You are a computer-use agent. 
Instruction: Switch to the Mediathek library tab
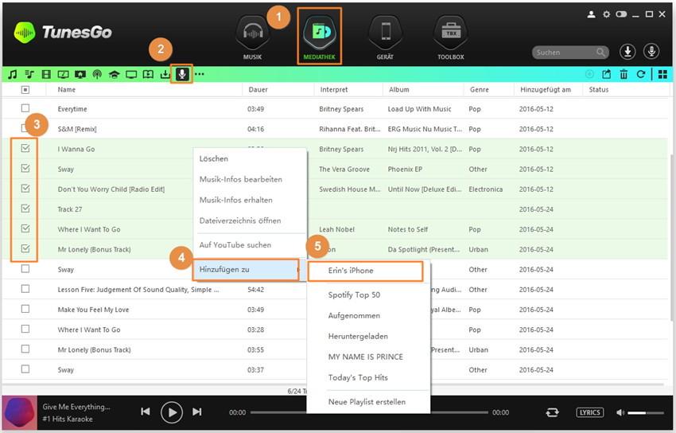click(x=320, y=37)
